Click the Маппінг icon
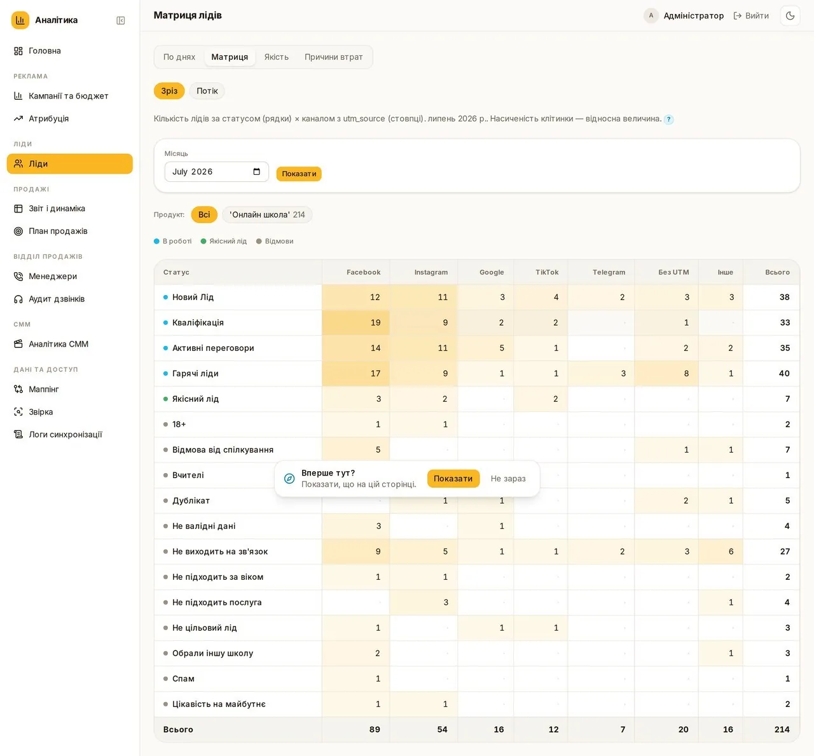Image resolution: width=814 pixels, height=756 pixels. 18,389
